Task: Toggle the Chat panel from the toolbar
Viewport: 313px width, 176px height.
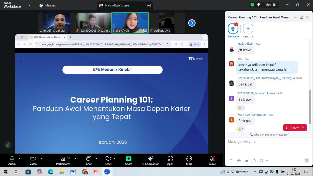Action: tap(89, 160)
